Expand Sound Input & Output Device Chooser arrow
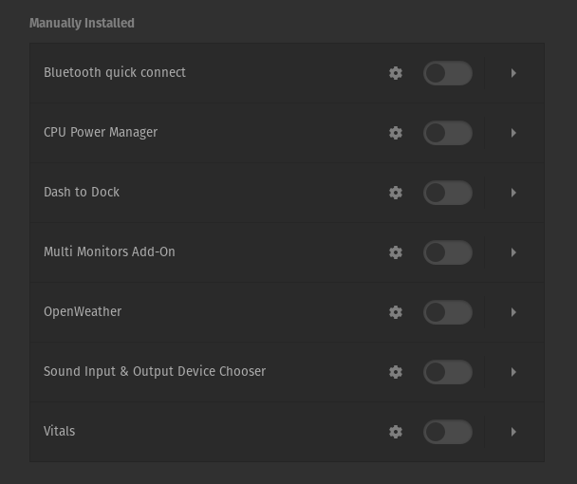 pyautogui.click(x=513, y=372)
